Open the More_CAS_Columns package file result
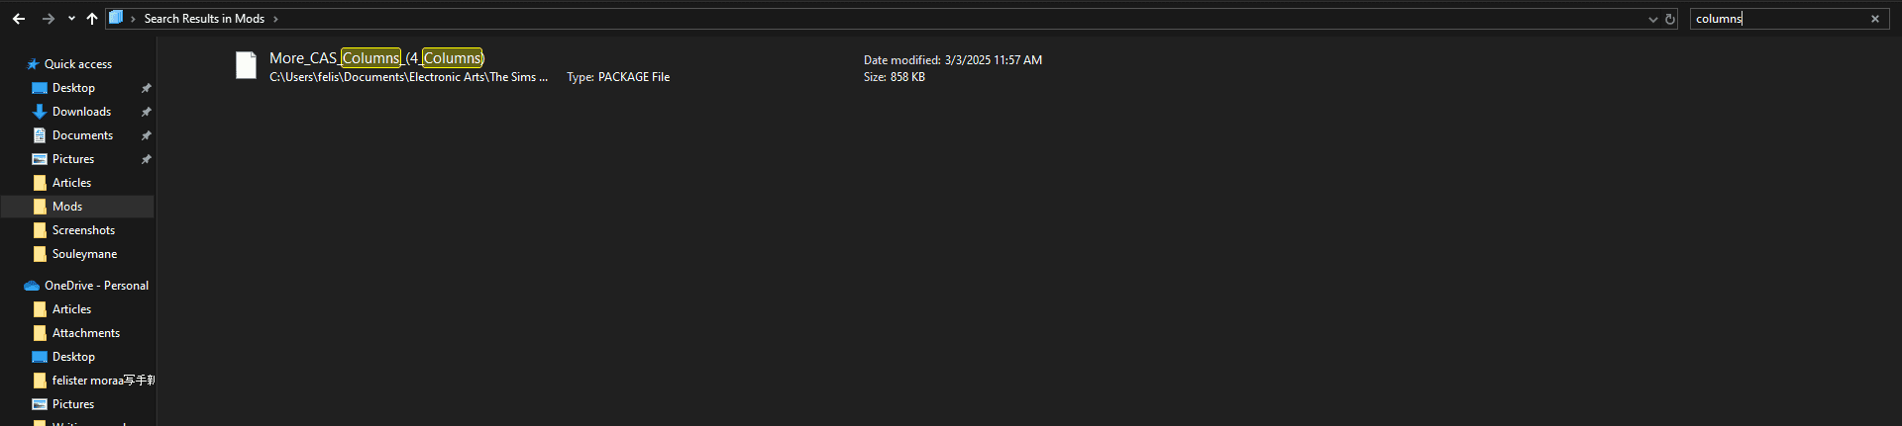This screenshot has width=1902, height=426. tap(376, 58)
